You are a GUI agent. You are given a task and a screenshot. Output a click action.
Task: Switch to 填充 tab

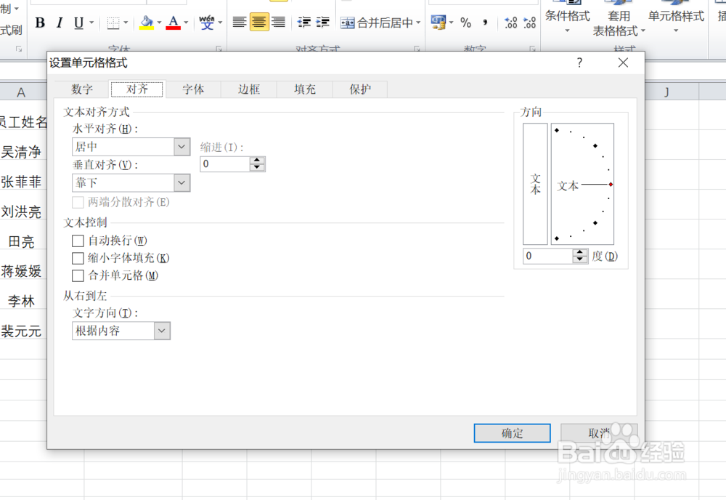pyautogui.click(x=304, y=89)
